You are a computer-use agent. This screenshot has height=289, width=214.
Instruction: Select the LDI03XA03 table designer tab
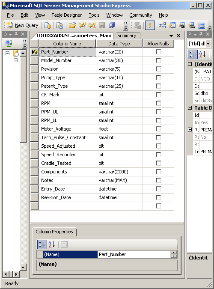(74, 36)
